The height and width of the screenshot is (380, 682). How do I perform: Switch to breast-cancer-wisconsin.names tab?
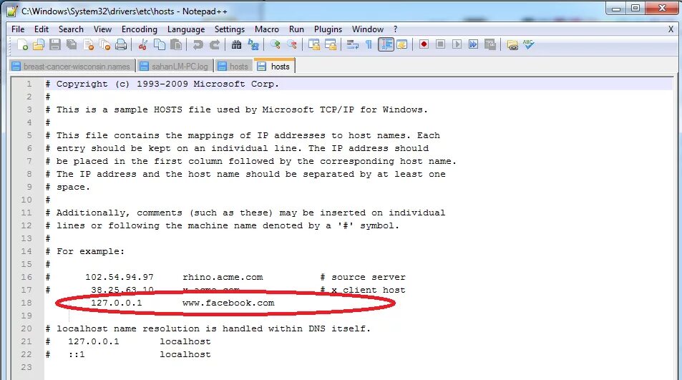click(x=72, y=66)
